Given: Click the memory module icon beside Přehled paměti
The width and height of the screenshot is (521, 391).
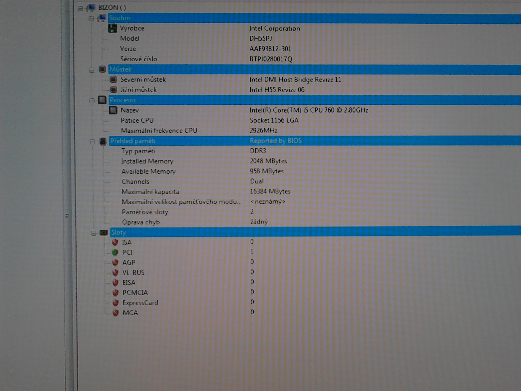Looking at the screenshot, I should 103,141.
